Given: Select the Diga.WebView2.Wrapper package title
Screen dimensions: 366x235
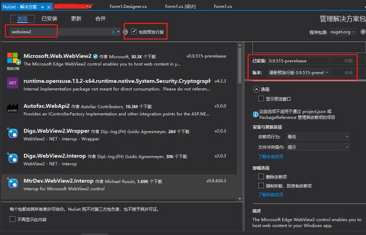Looking at the screenshot, I should pyautogui.click(x=56, y=131).
